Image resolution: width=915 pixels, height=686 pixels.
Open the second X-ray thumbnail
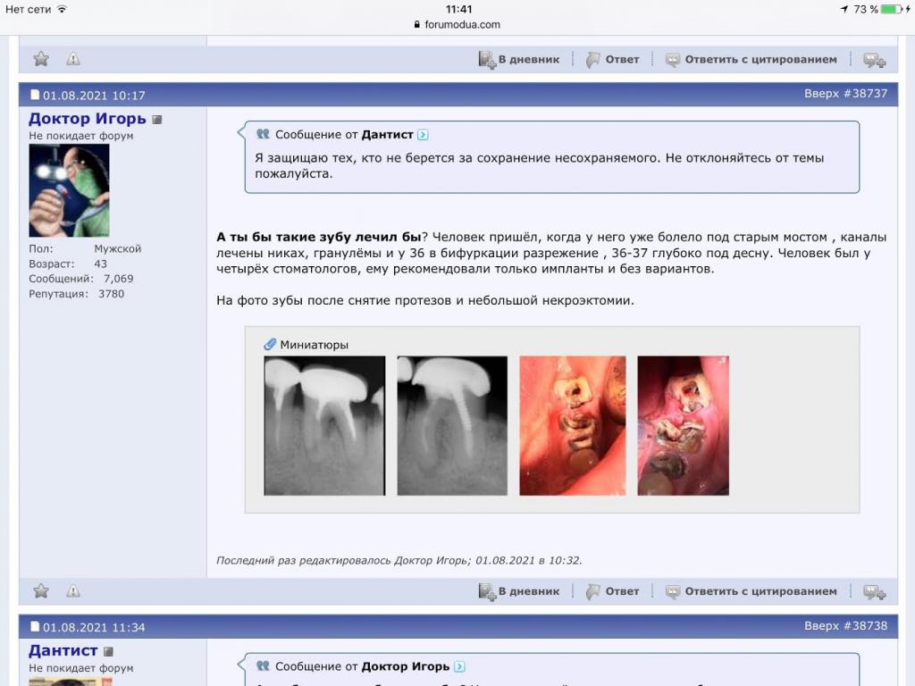click(452, 425)
